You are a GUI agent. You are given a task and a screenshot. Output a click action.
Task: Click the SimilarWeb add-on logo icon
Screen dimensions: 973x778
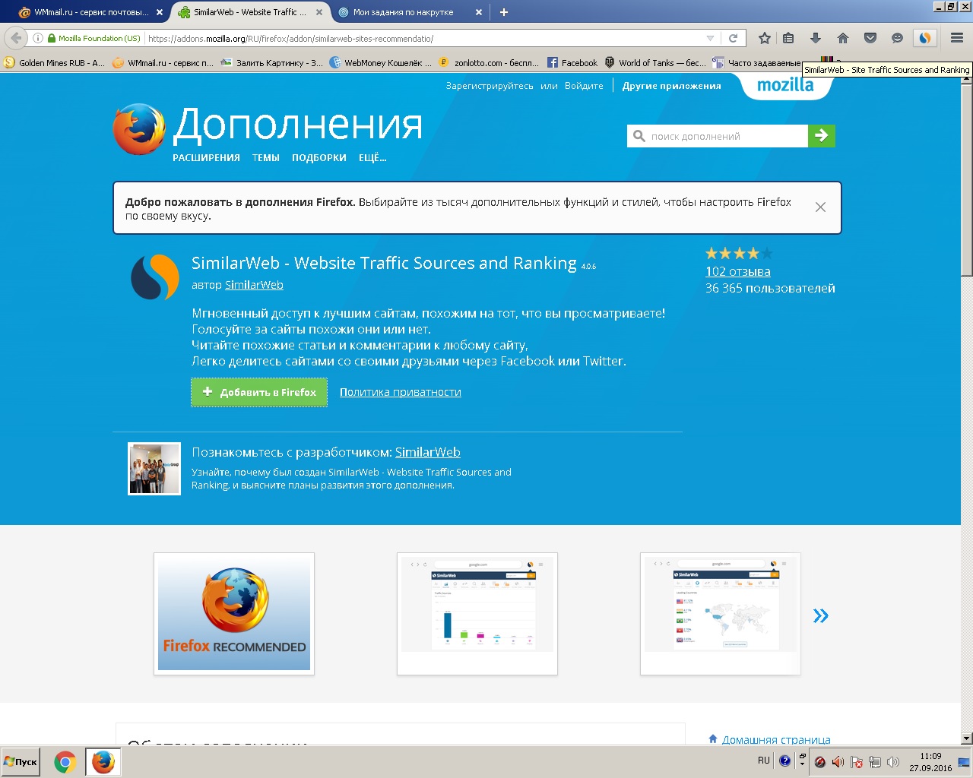coord(155,277)
